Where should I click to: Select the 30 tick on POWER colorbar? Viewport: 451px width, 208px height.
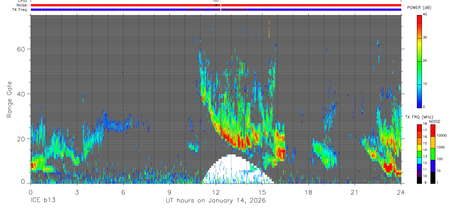pos(425,37)
